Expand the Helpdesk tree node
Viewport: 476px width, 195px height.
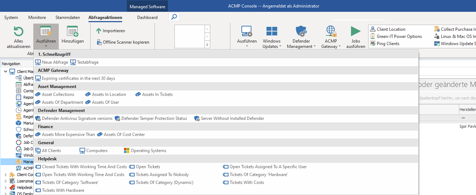[5, 187]
